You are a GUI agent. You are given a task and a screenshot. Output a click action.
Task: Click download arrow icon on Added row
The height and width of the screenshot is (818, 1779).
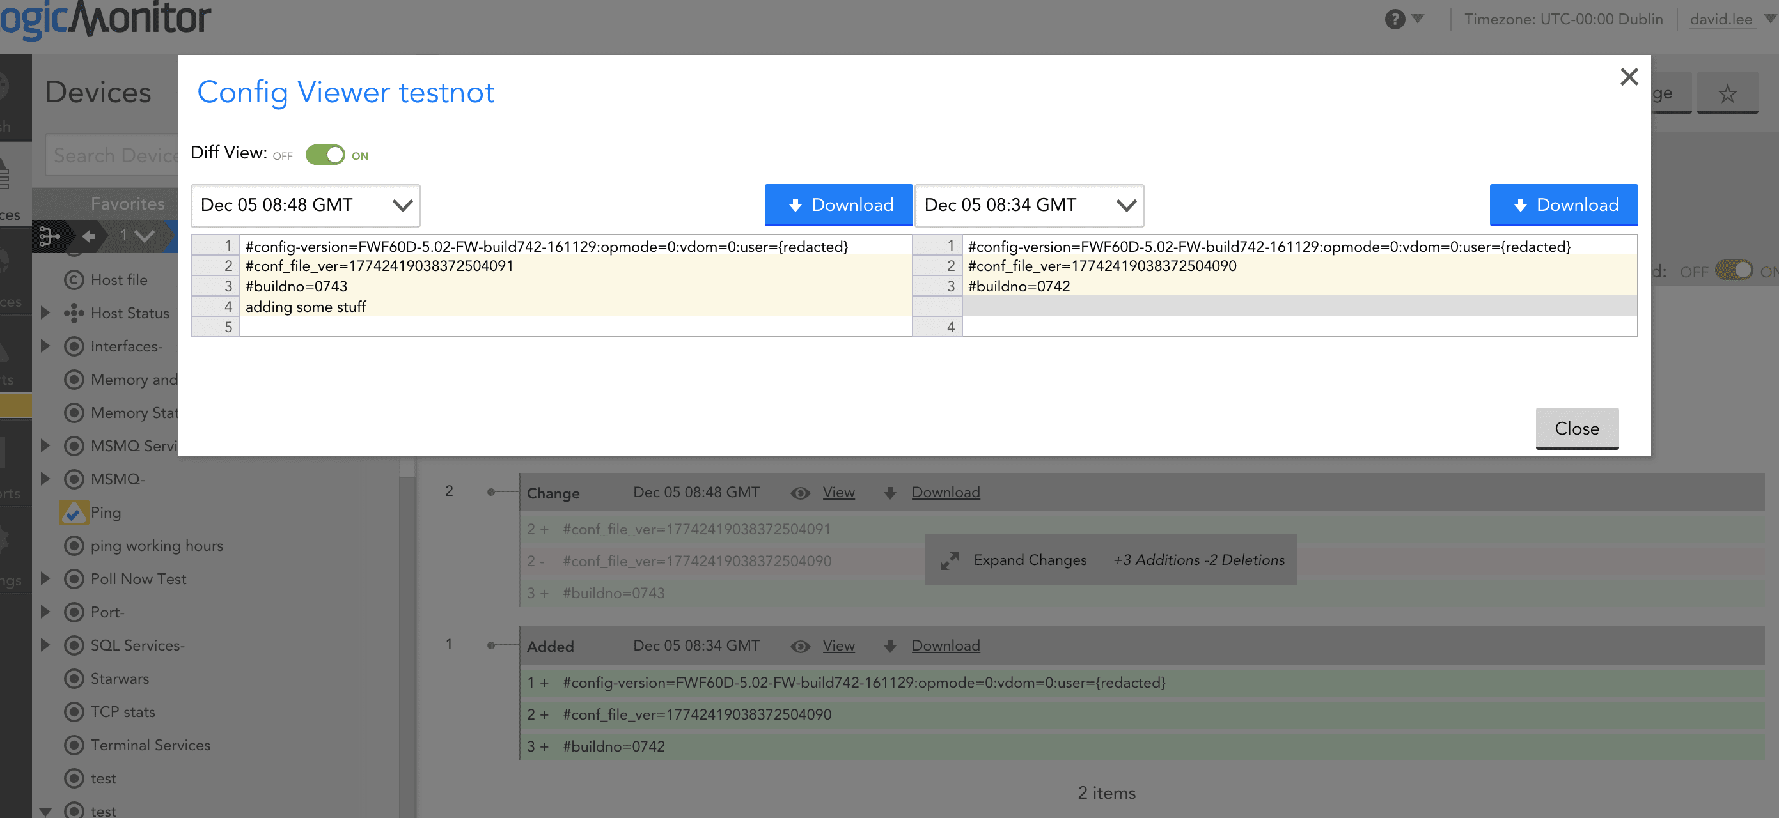(889, 646)
